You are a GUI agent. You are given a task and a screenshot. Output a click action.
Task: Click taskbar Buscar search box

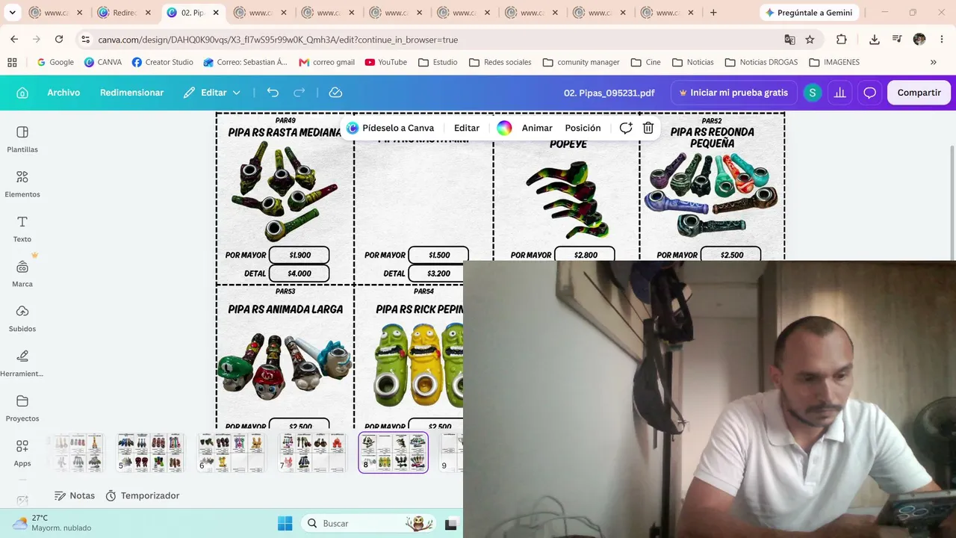(x=370, y=523)
